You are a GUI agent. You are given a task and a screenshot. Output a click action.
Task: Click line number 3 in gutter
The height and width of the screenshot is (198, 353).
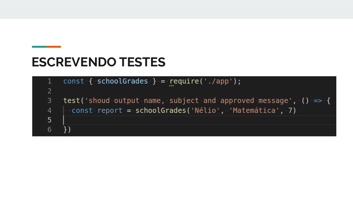click(x=50, y=101)
